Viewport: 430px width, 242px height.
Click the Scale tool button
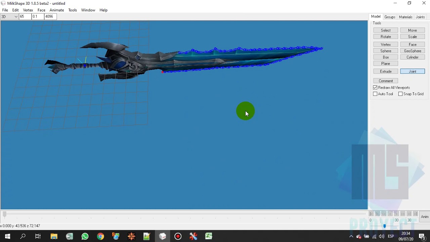[413, 37]
